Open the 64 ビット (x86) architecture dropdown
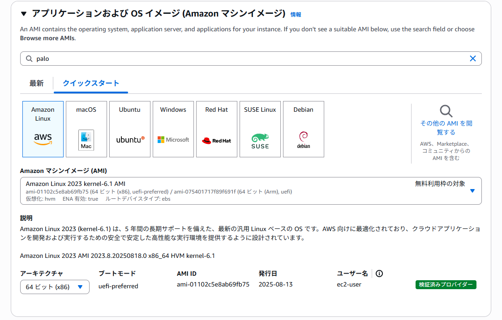Viewport: 502px width, 320px height. [55, 287]
